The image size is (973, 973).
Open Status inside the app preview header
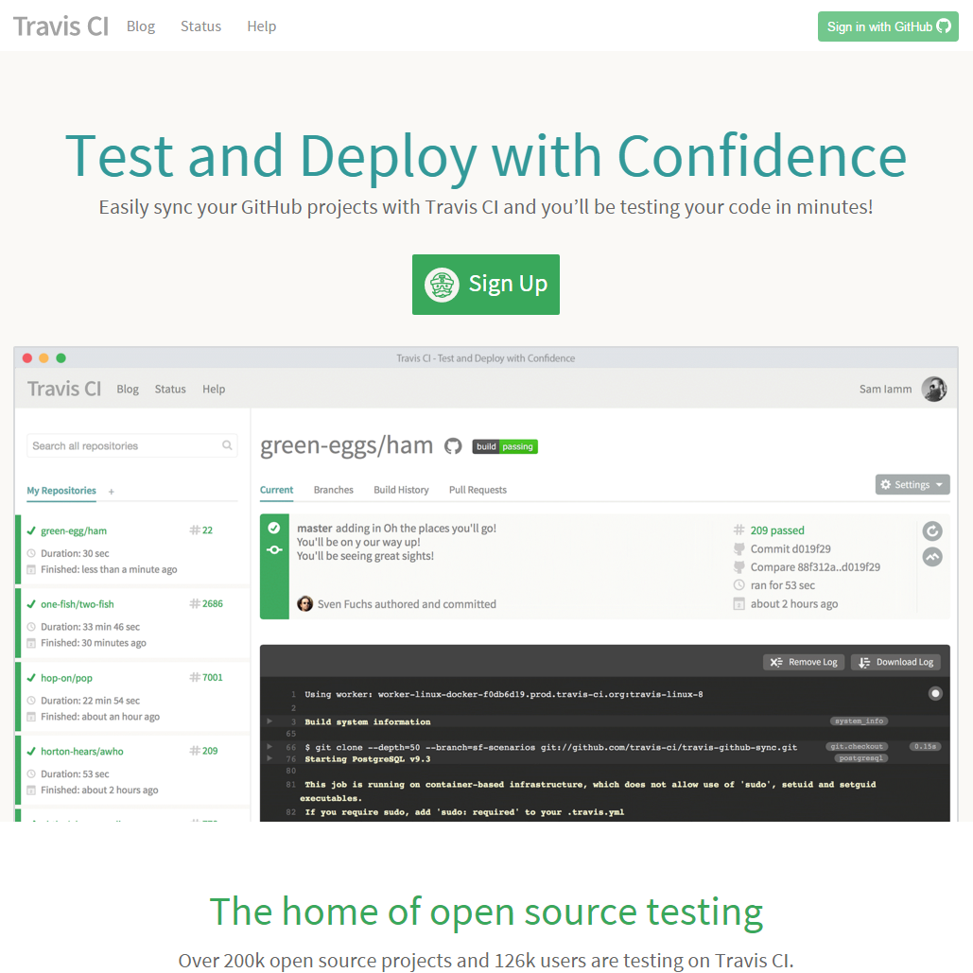pyautogui.click(x=170, y=389)
